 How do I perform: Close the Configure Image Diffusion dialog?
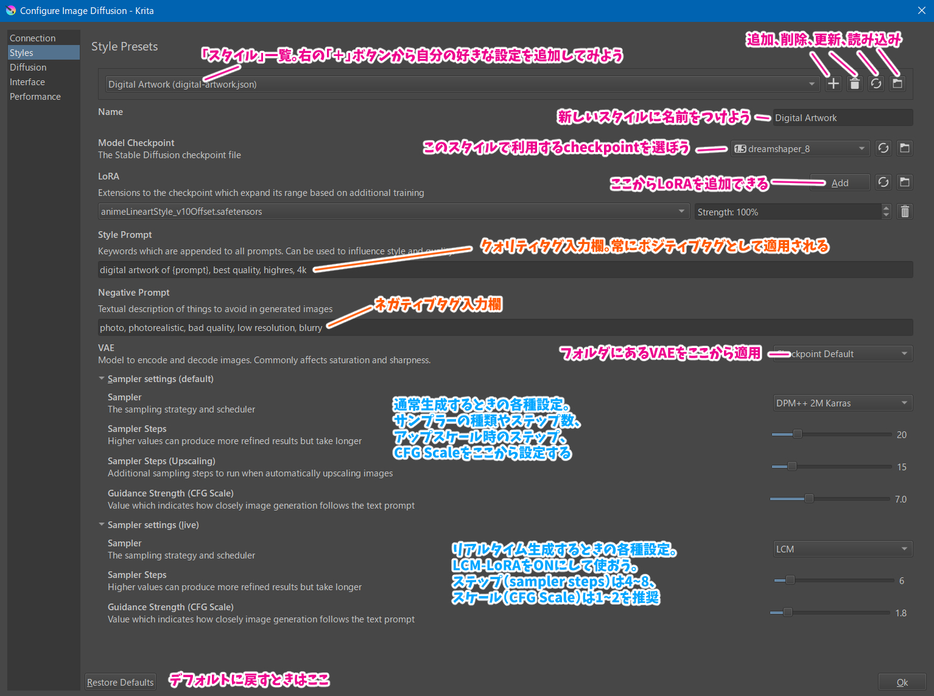pos(921,10)
